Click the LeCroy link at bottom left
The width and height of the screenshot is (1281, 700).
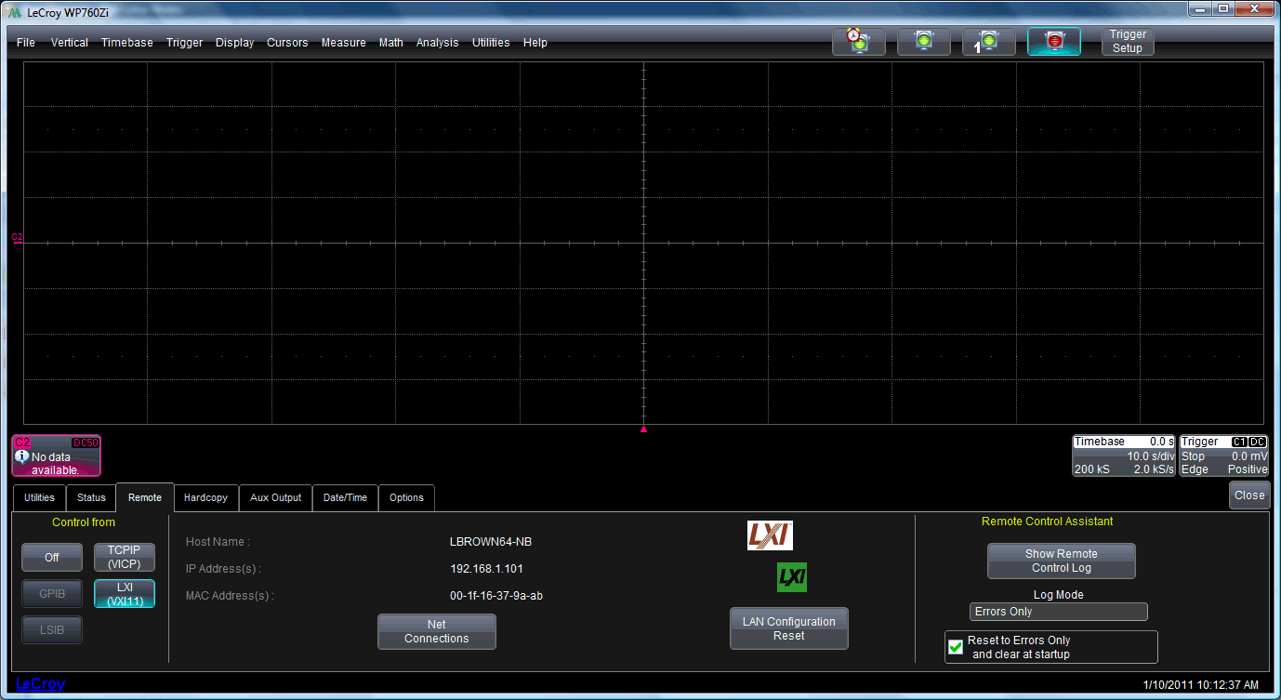pos(40,684)
